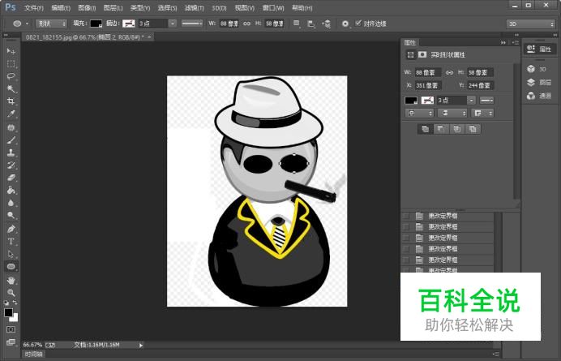Close the 0821_182155.jpg document tab

coord(149,37)
